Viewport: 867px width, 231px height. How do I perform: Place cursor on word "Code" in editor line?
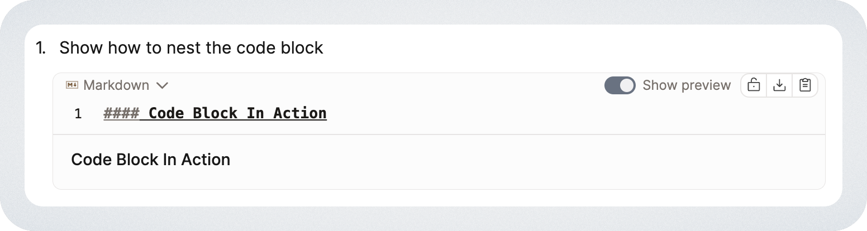tap(166, 113)
